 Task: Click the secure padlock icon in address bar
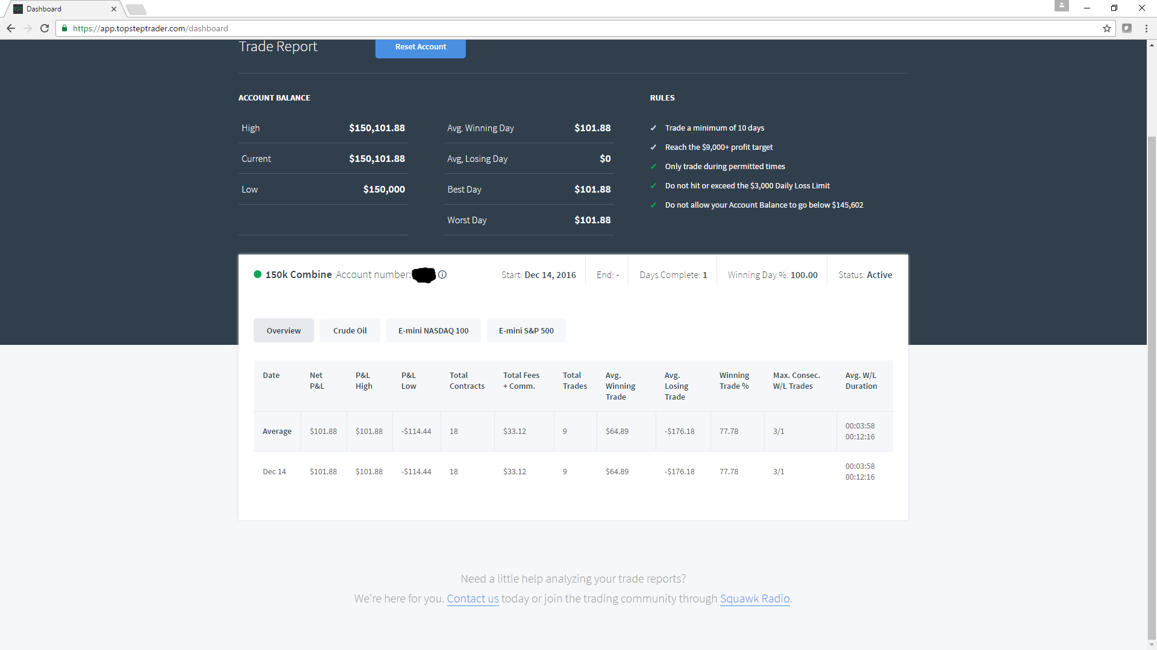[x=64, y=28]
